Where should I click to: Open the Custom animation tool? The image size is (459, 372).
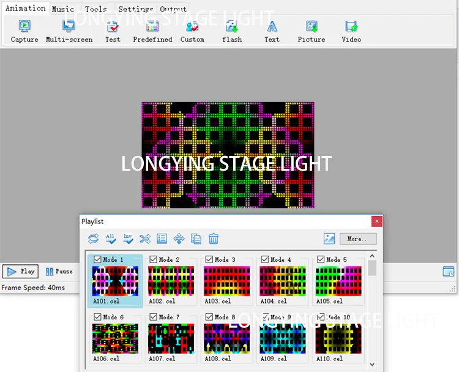(192, 32)
